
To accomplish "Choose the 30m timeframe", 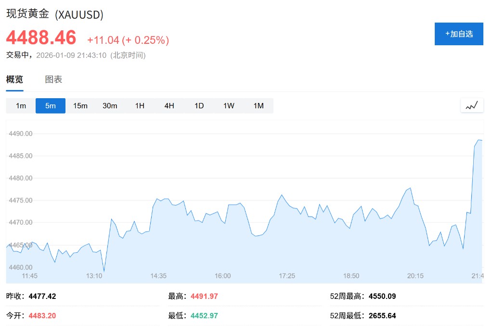I will click(x=110, y=106).
